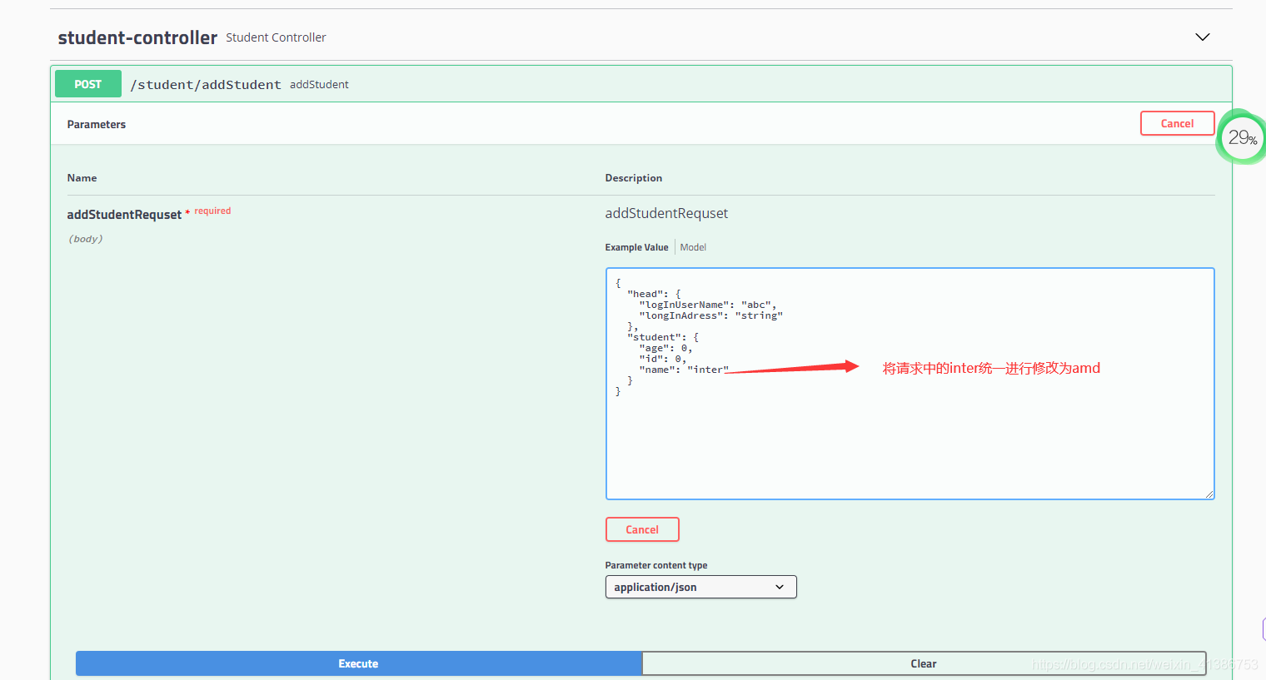
Task: Open the Parameter content type dropdown
Action: click(x=700, y=587)
